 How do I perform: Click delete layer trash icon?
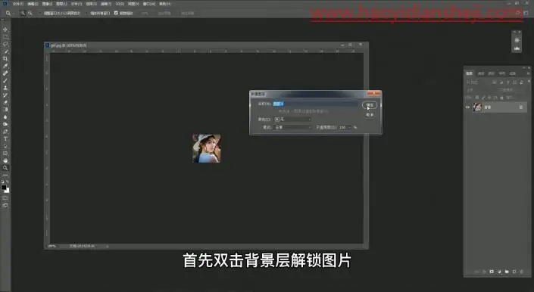pyautogui.click(x=522, y=272)
